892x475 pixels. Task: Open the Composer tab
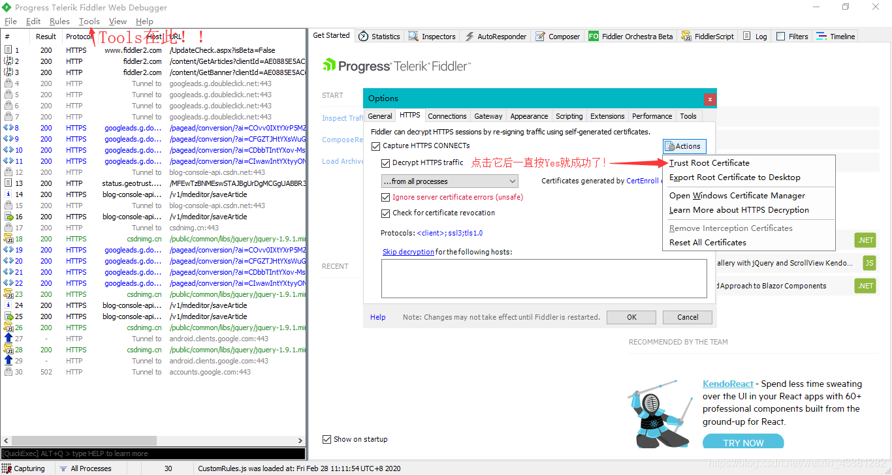click(x=558, y=37)
